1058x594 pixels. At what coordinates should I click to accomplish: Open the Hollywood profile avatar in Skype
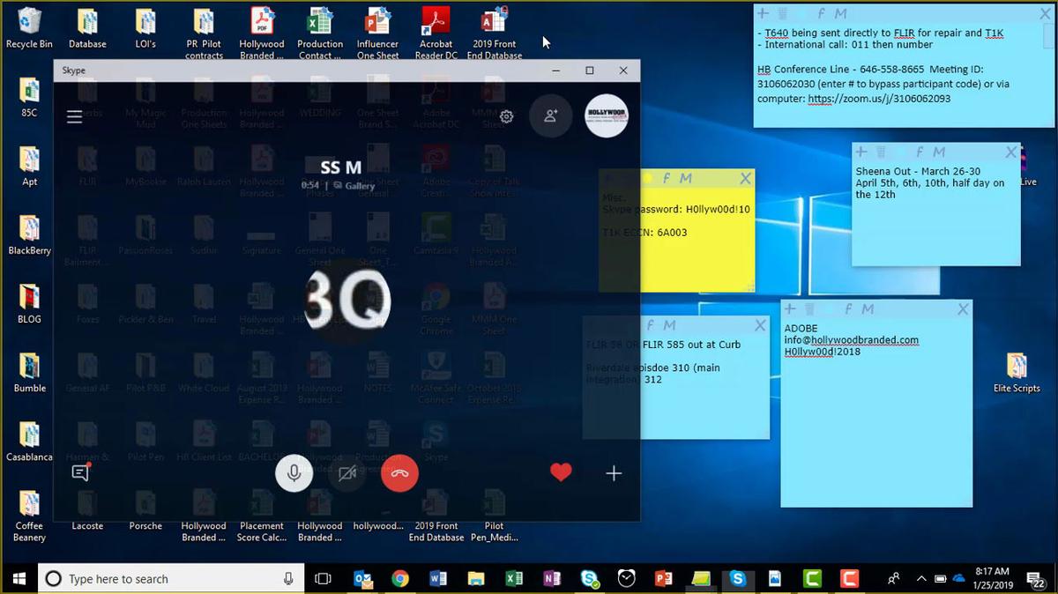coord(607,115)
